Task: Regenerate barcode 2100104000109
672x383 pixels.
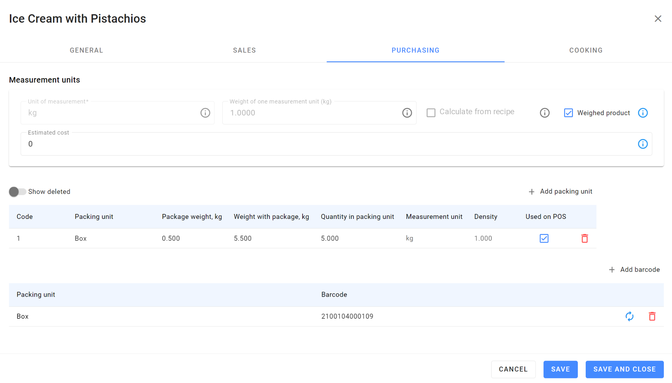Action: click(x=629, y=316)
